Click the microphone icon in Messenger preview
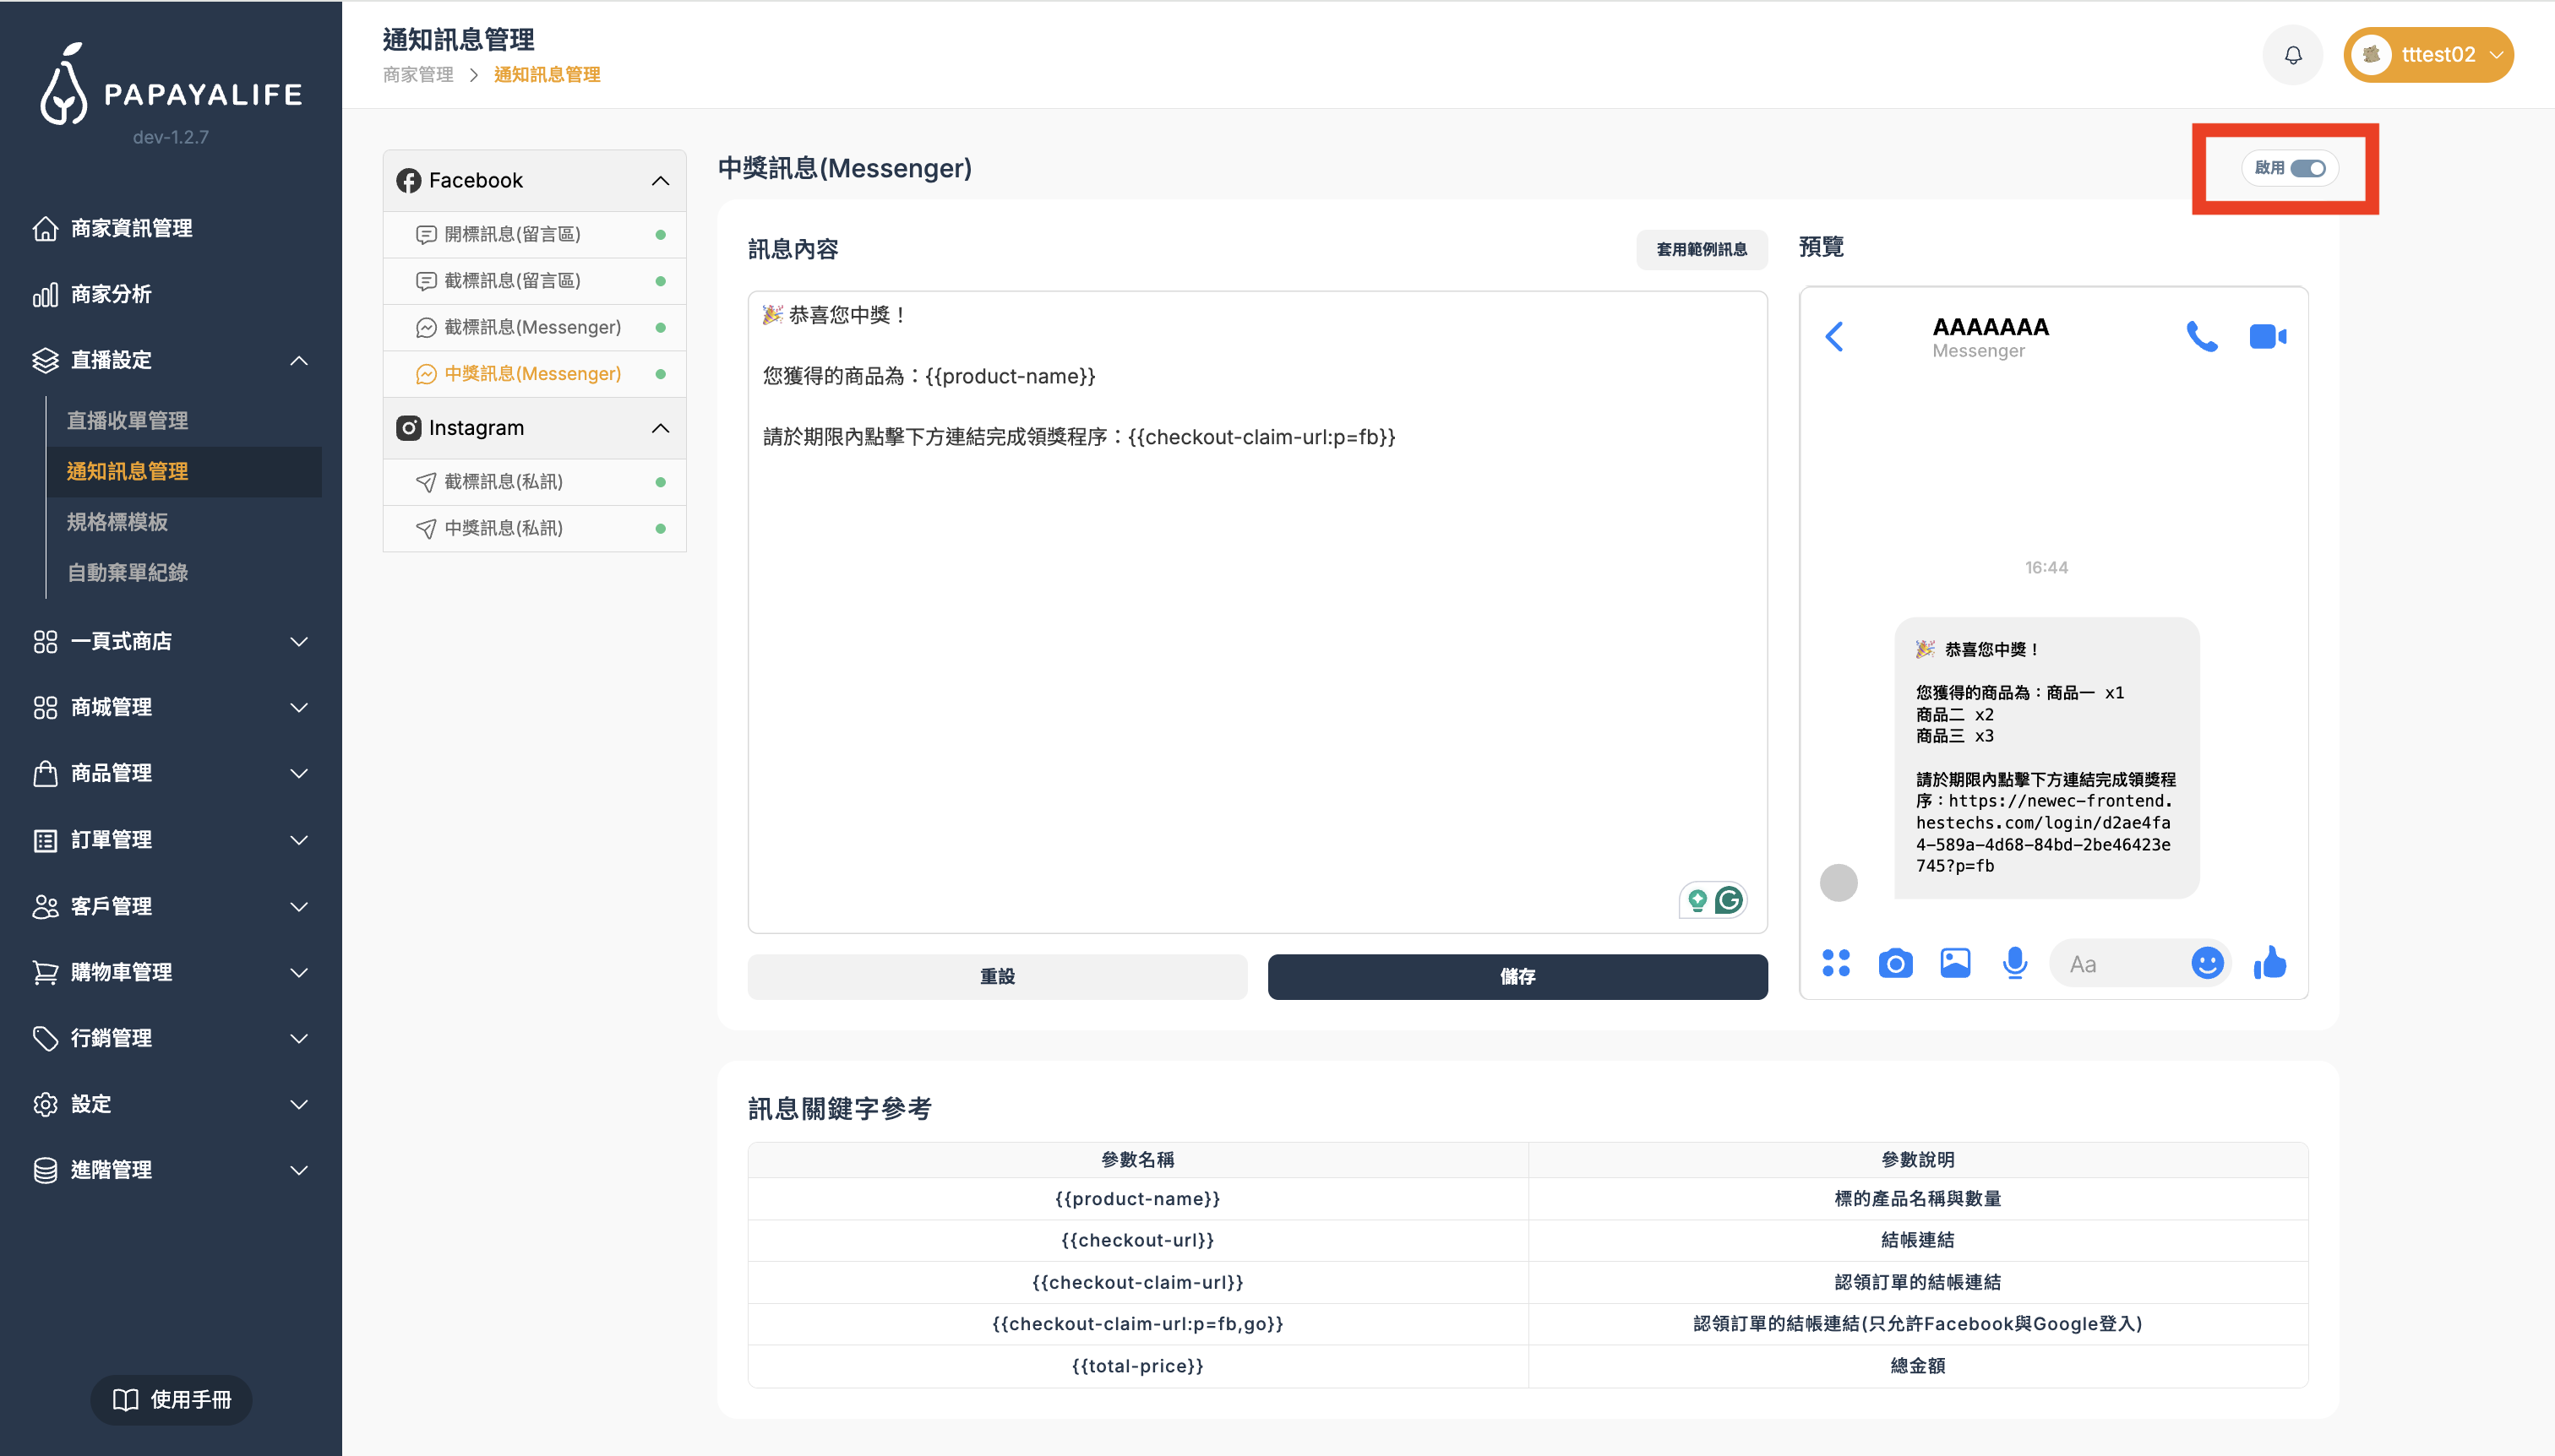This screenshot has width=2555, height=1456. 2013,963
